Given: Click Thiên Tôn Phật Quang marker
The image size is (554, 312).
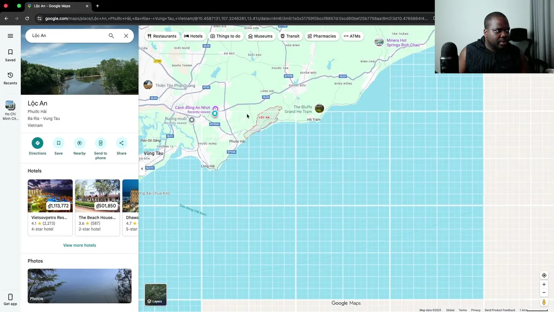Looking at the screenshot, I should coord(148,84).
